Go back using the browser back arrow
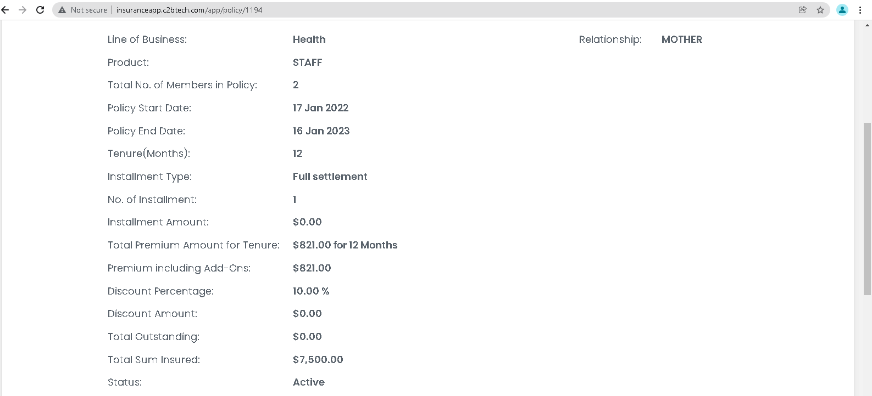The image size is (872, 396). [x=5, y=10]
